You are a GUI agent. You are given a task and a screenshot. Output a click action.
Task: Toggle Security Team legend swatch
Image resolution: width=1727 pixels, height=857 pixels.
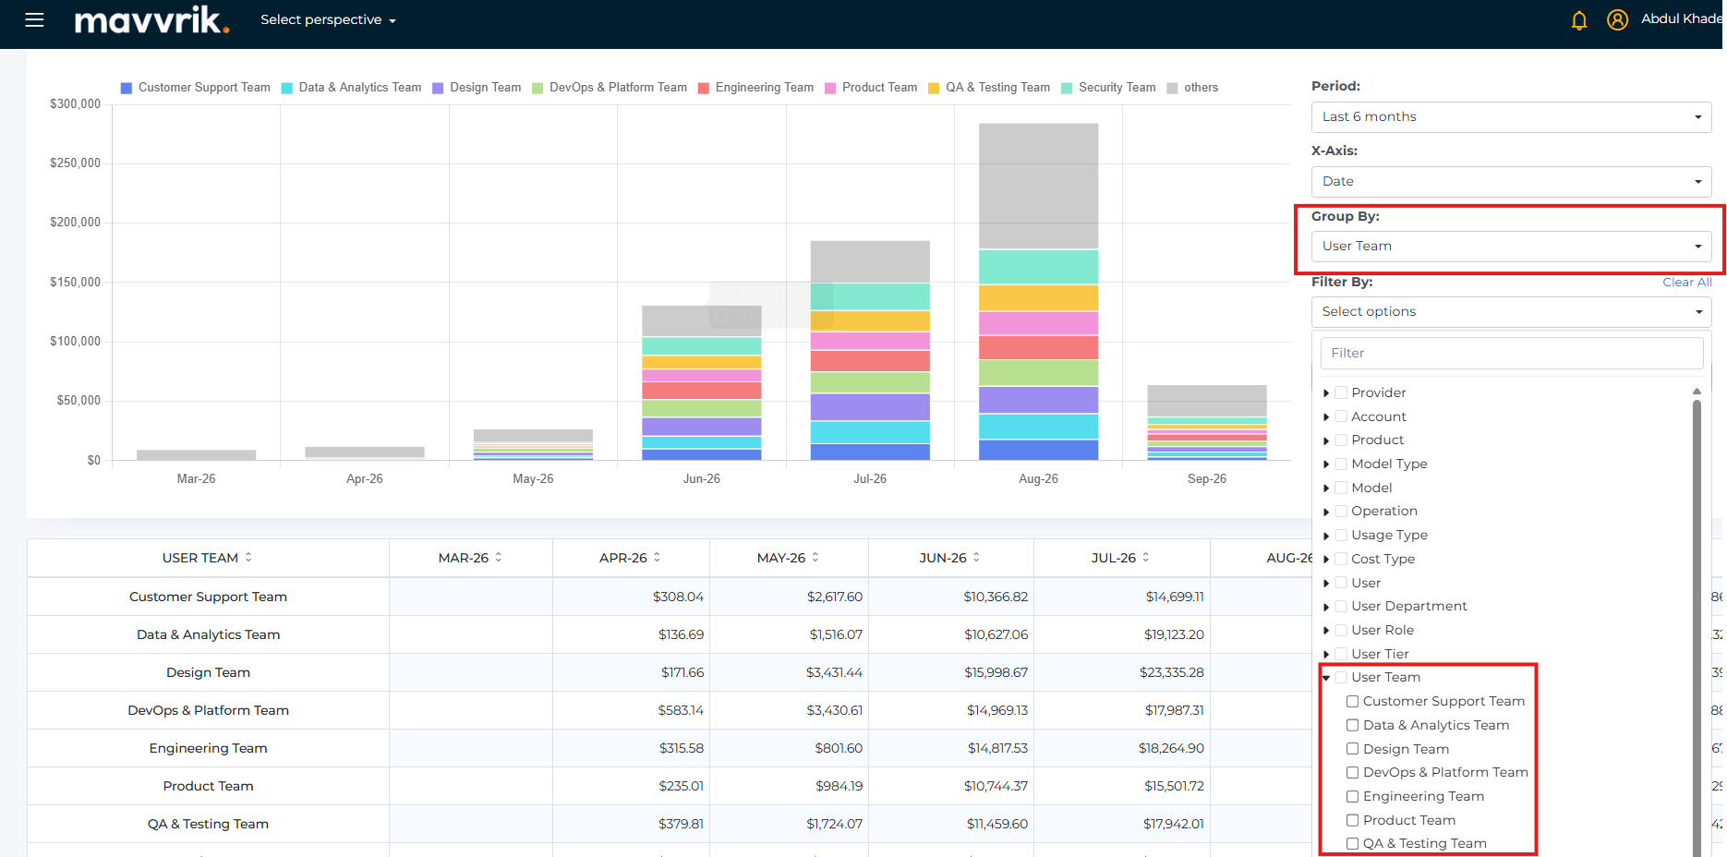1067,88
